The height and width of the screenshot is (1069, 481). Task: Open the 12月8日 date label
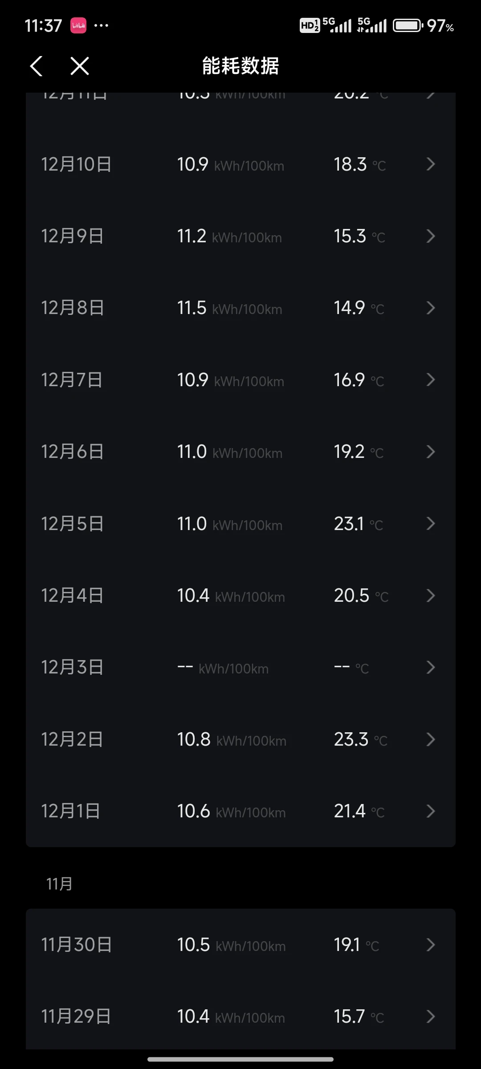(x=73, y=308)
